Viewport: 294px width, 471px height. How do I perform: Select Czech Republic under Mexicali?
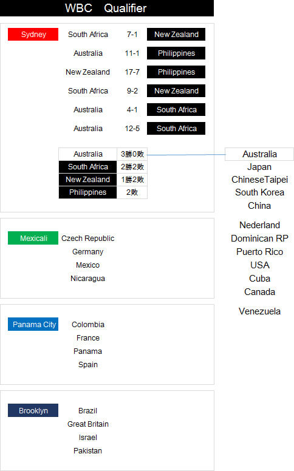coord(88,238)
